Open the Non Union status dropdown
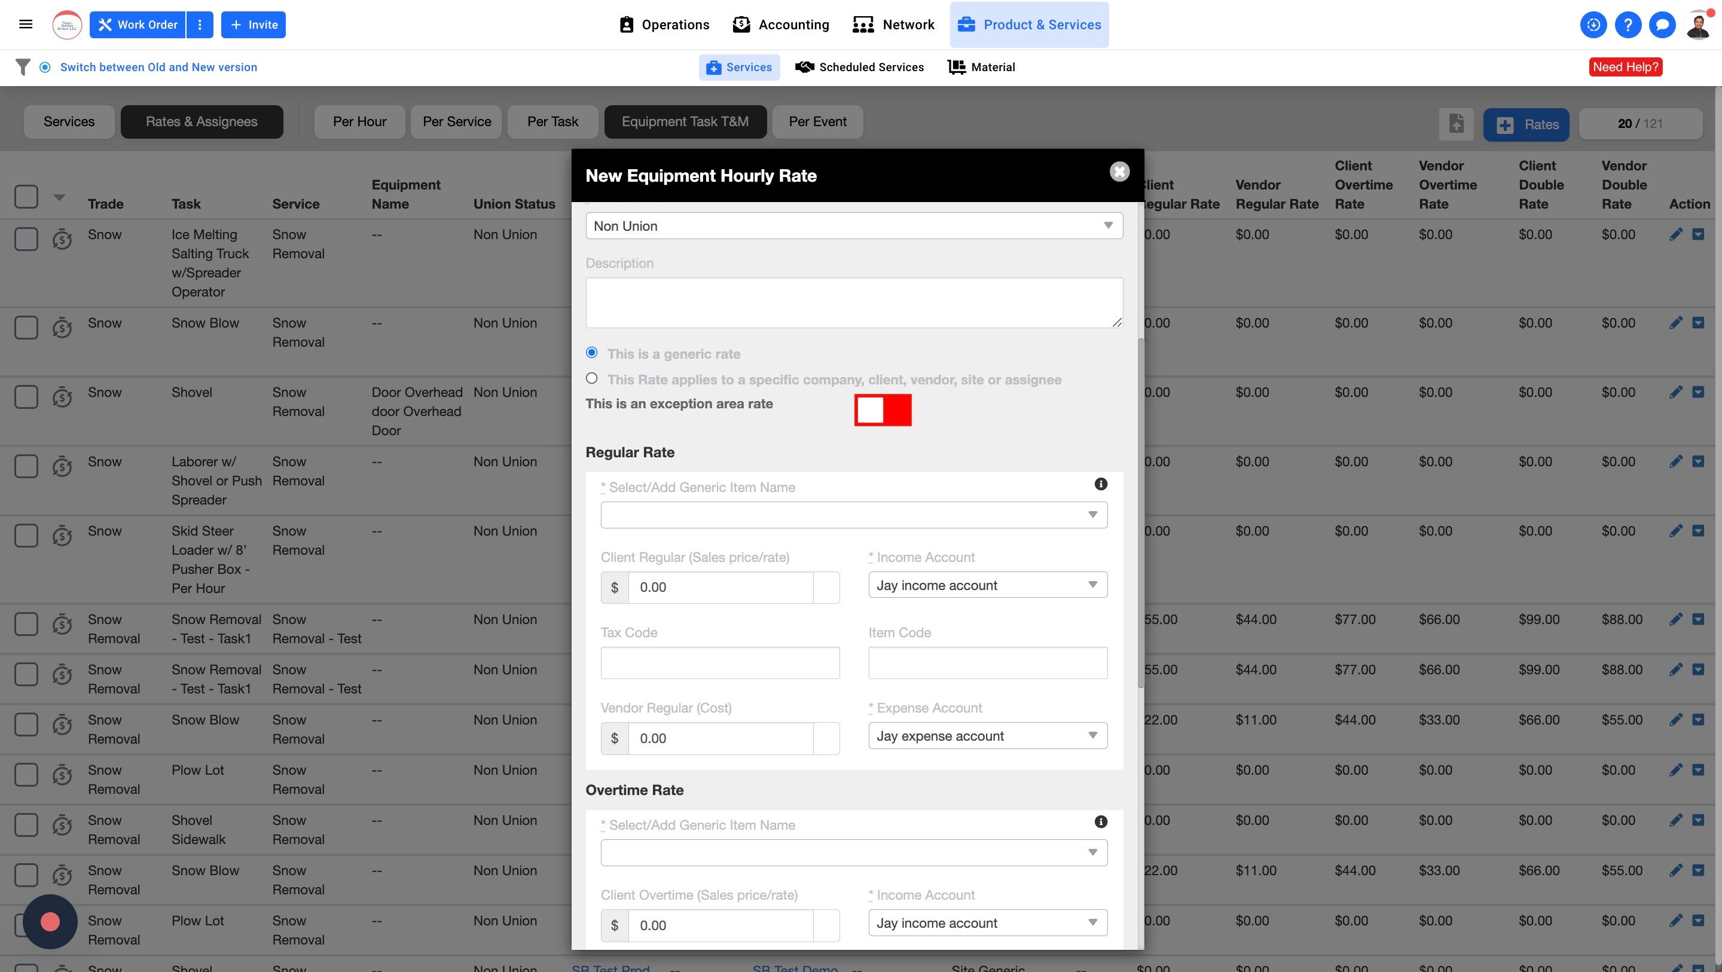 point(854,226)
